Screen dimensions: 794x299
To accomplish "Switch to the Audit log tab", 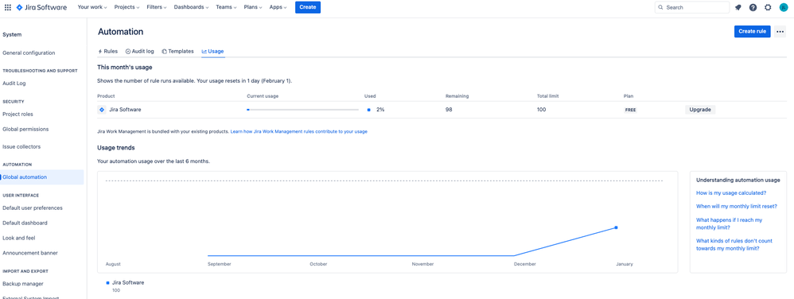I will click(x=140, y=51).
